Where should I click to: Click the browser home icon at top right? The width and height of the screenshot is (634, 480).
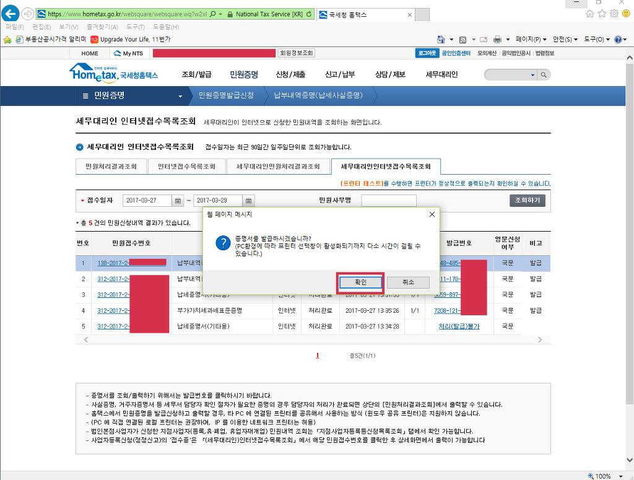tap(590, 14)
